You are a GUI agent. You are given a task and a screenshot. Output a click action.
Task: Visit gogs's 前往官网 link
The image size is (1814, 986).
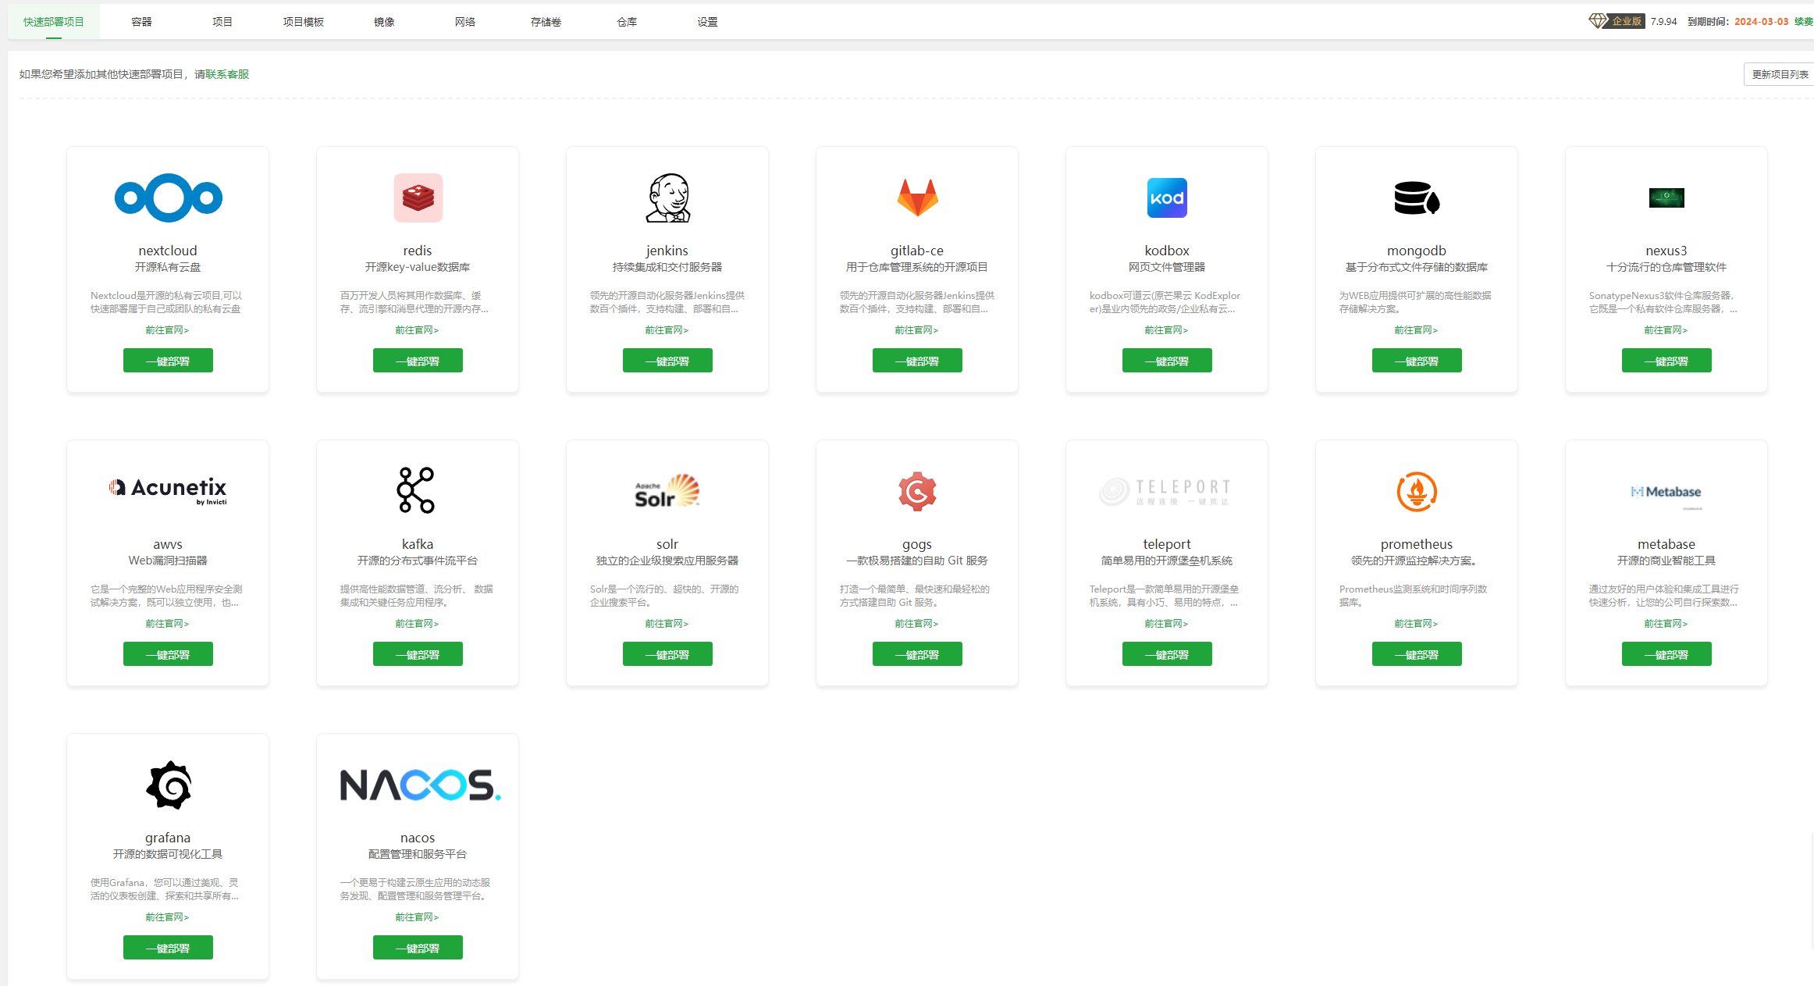pyautogui.click(x=916, y=624)
